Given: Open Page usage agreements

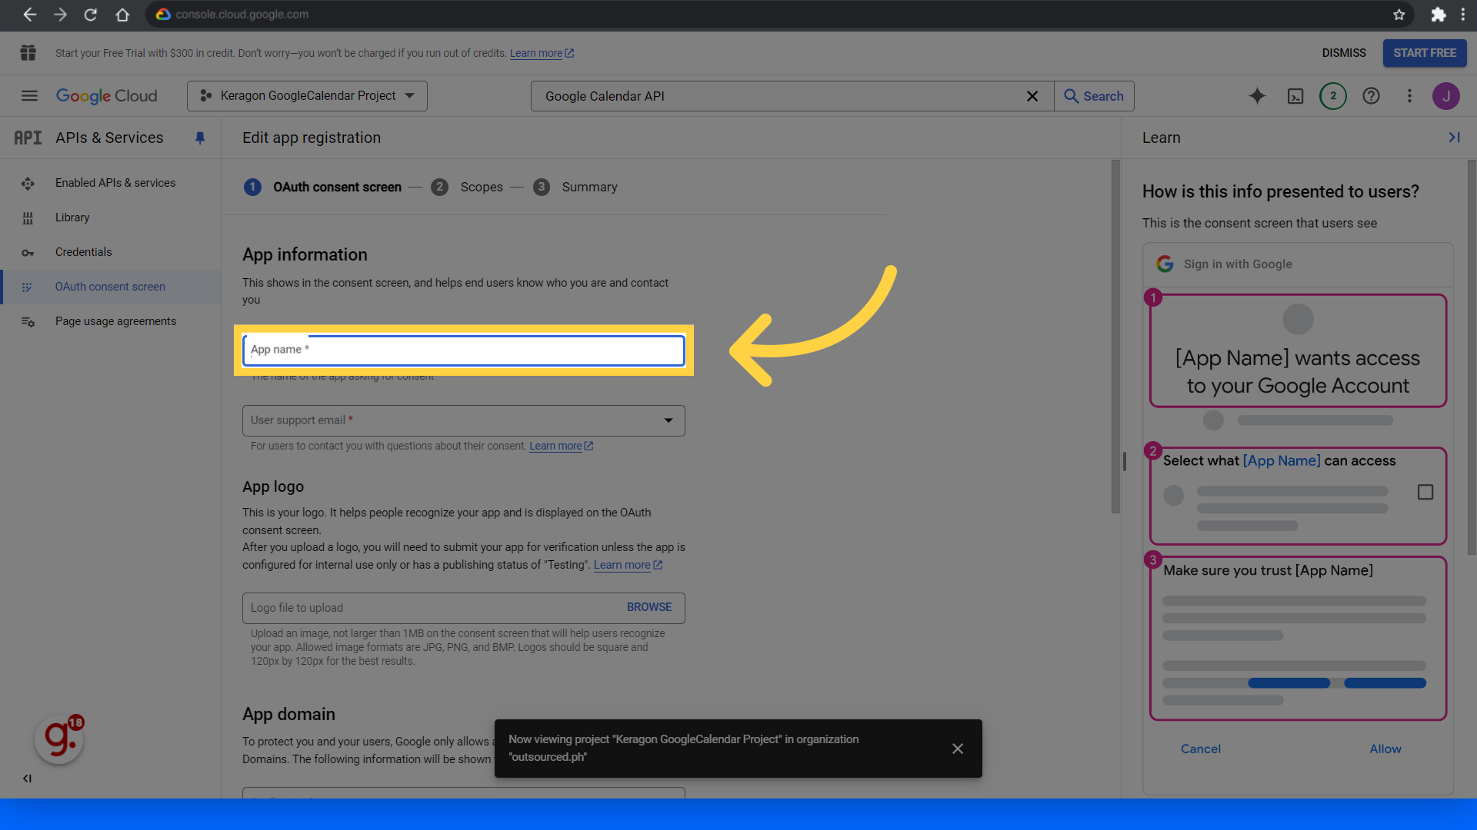Looking at the screenshot, I should (115, 321).
